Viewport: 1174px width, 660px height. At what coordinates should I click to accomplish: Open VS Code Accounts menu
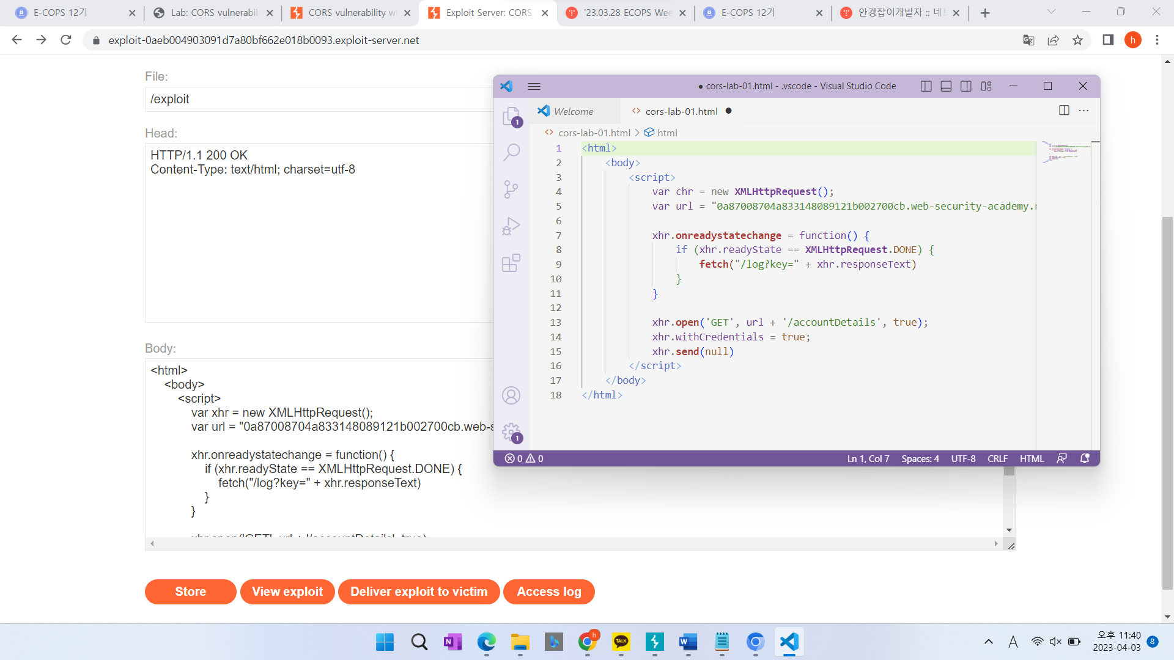tap(511, 395)
